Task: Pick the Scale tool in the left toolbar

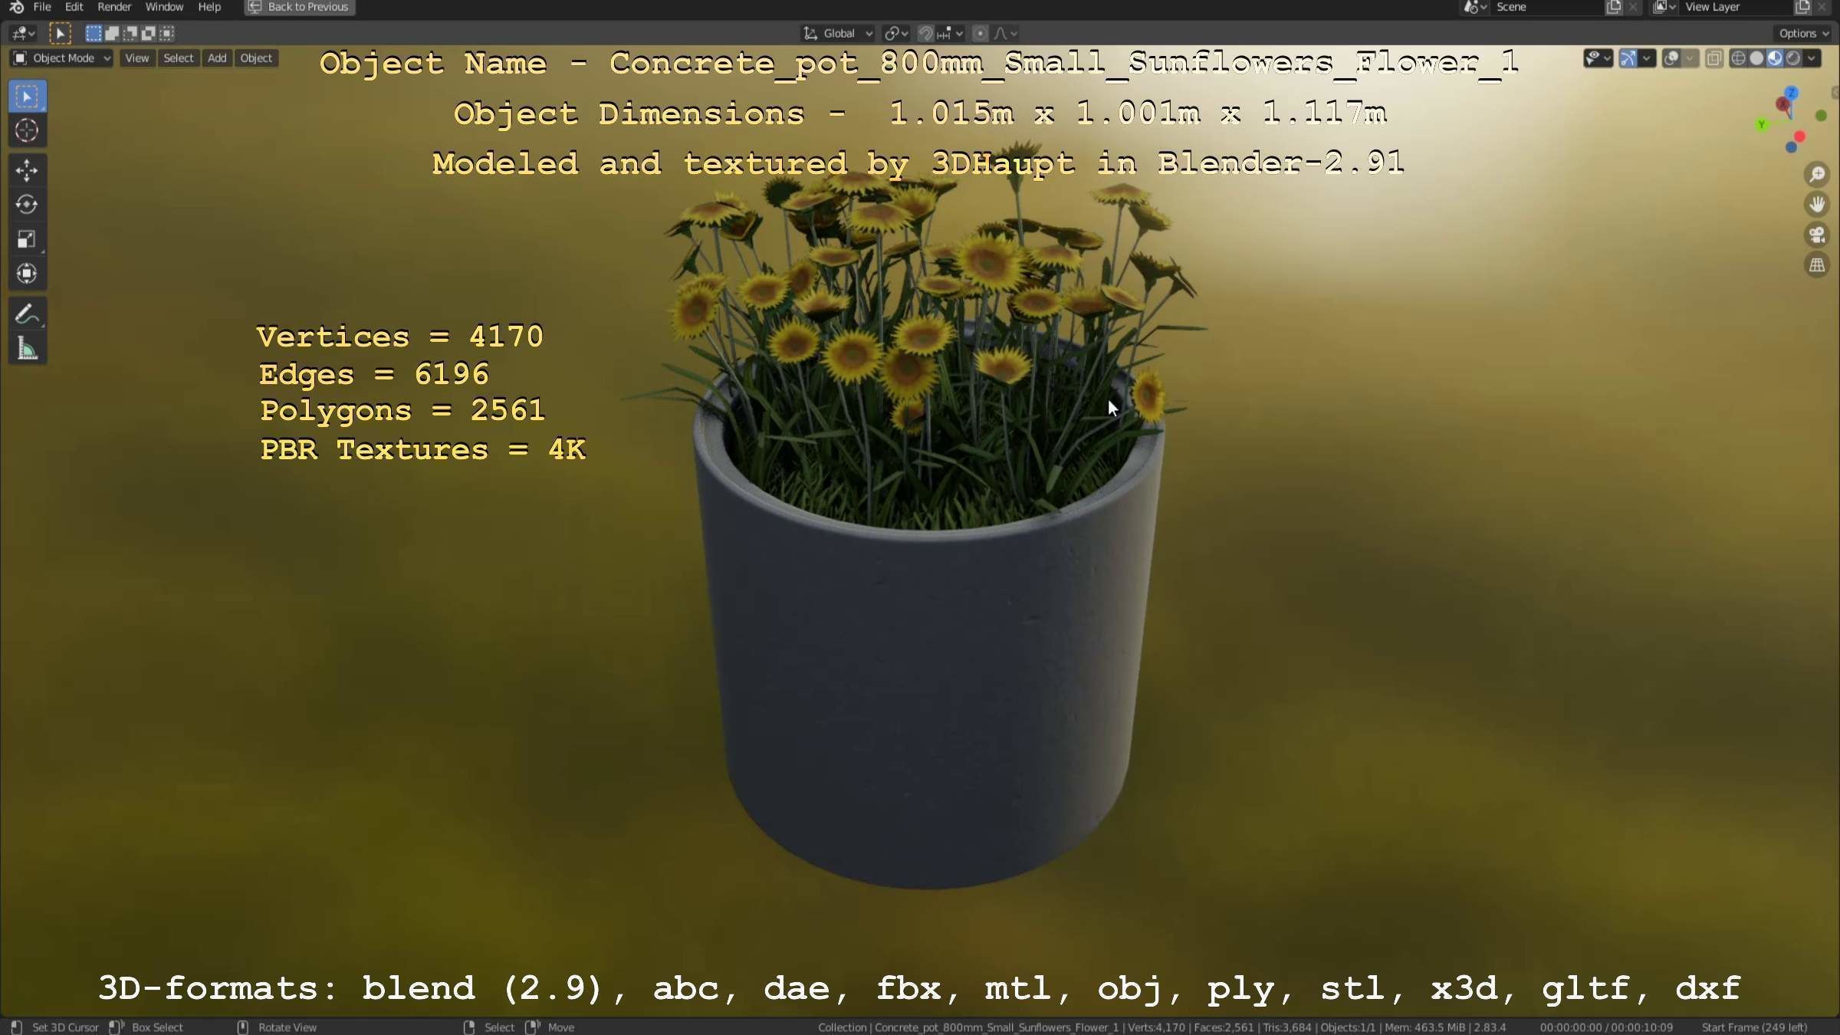Action: 27,239
